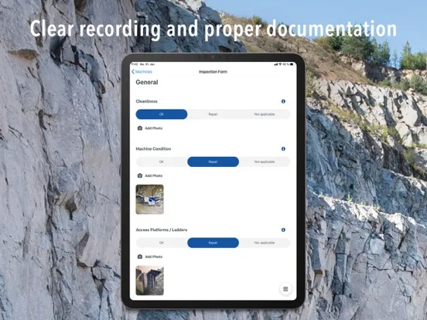Tap camera icon under Machine Condition
The width and height of the screenshot is (427, 320).
(x=140, y=175)
